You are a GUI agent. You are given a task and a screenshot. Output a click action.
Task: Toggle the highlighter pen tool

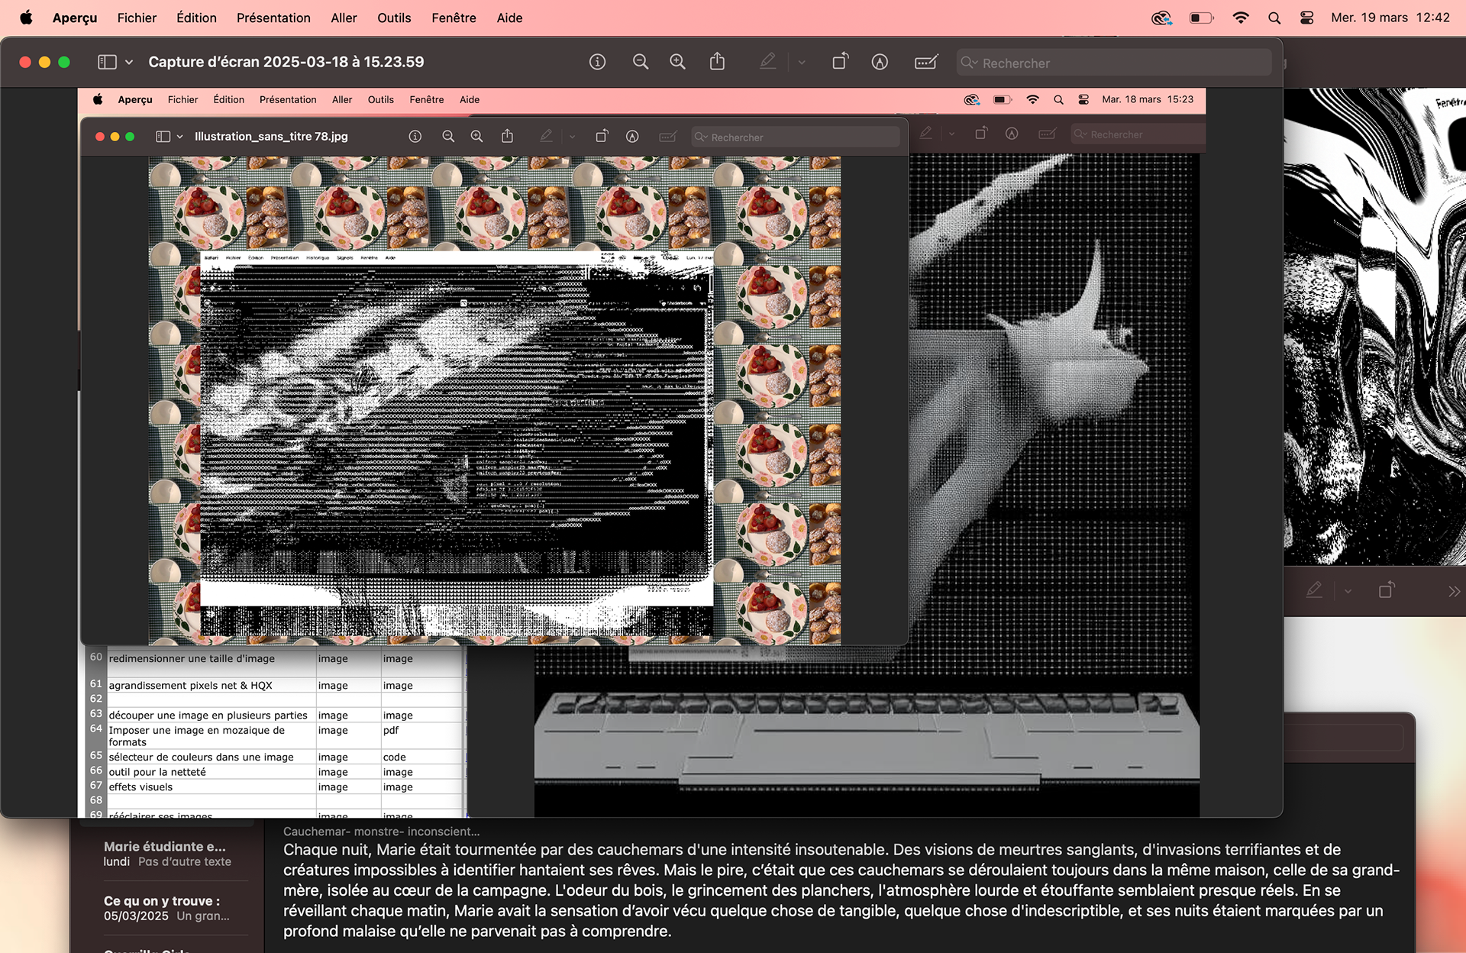click(x=767, y=62)
